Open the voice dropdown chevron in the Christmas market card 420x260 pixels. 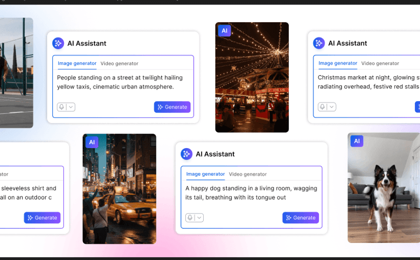(x=332, y=107)
